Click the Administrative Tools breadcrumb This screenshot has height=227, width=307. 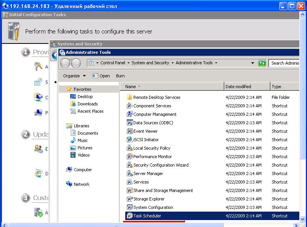pyautogui.click(x=194, y=63)
